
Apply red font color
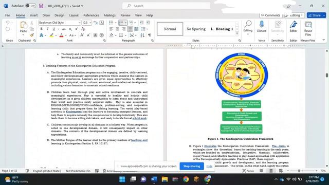tap(62, 35)
